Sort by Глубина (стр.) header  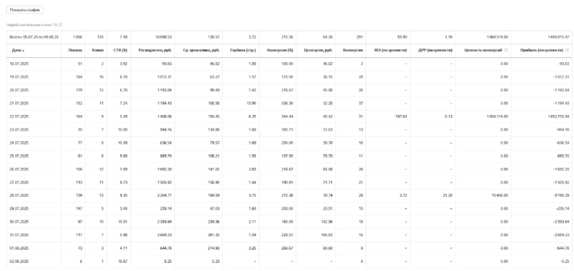(243, 50)
